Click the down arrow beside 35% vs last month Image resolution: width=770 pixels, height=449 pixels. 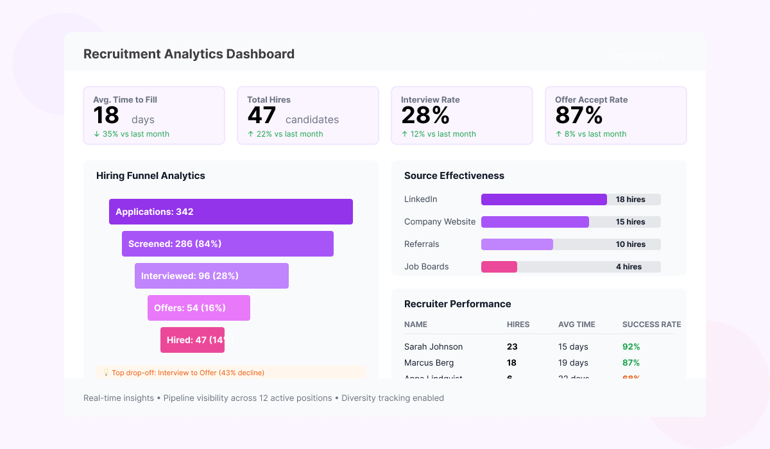pos(96,134)
